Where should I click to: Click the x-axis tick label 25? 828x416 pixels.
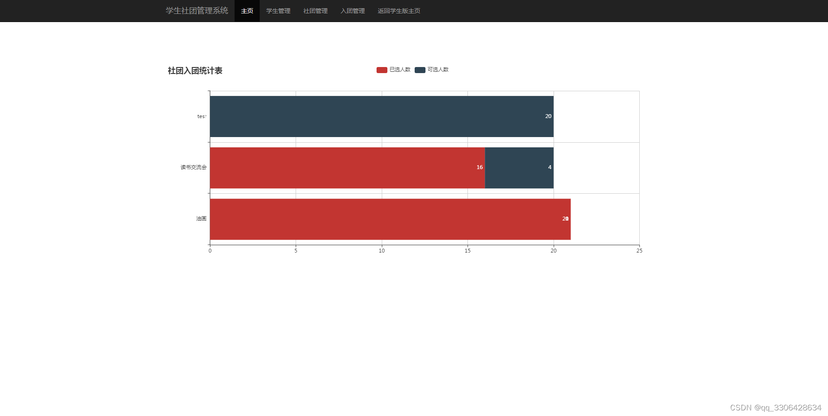click(x=639, y=251)
